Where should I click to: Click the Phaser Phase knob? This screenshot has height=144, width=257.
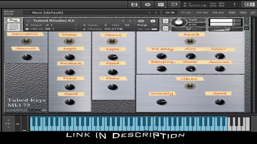tap(69, 87)
